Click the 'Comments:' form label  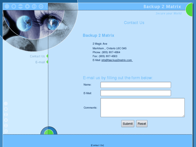pyautogui.click(x=90, y=108)
